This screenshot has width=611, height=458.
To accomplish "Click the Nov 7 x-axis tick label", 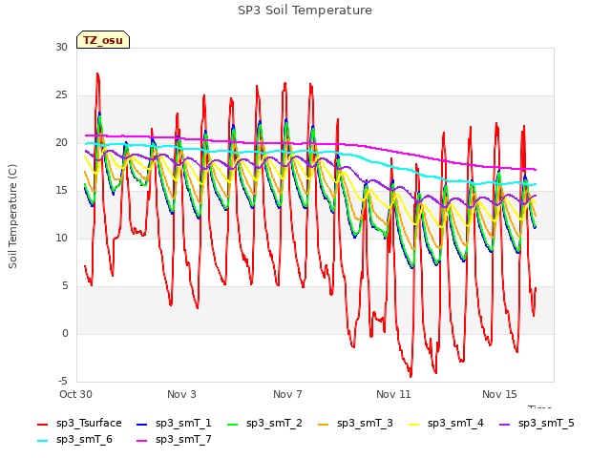I will [287, 394].
